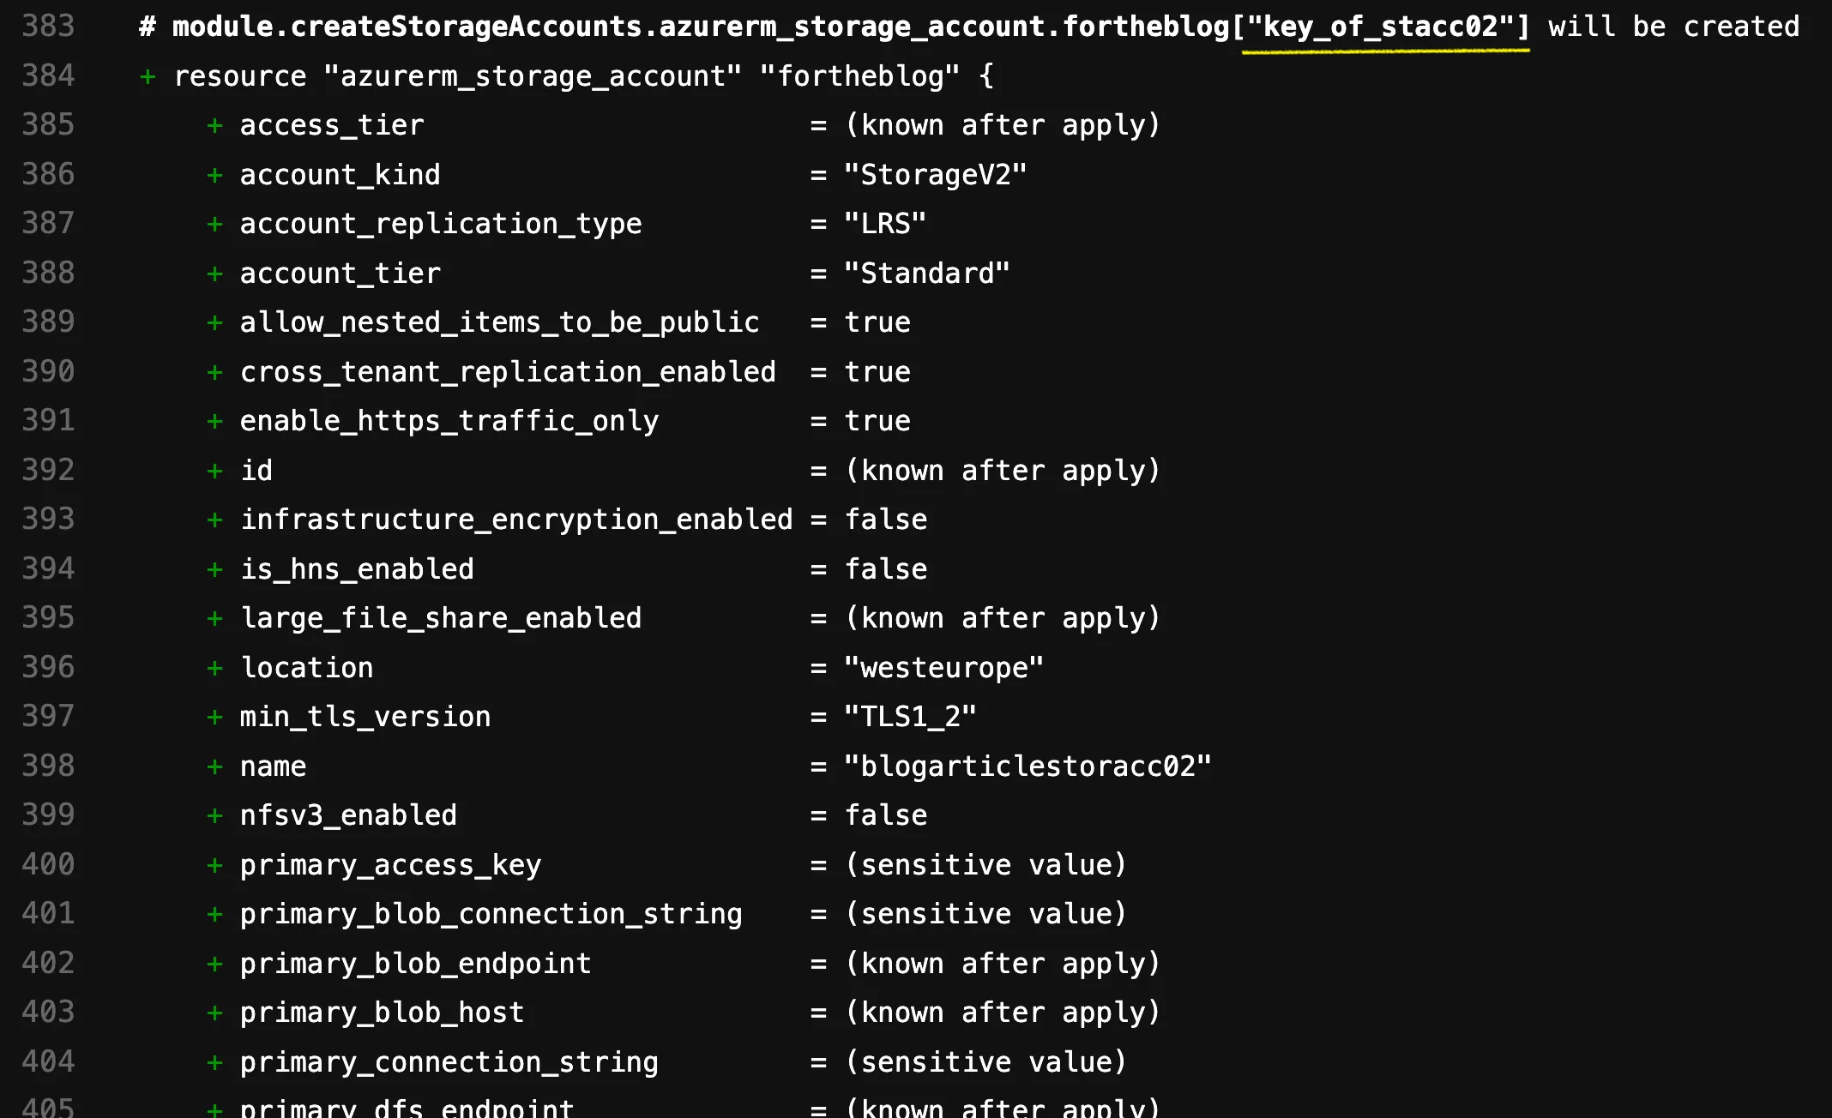This screenshot has width=1832, height=1118.
Task: Click the enable_https_traffic_only attribute
Action: point(449,421)
